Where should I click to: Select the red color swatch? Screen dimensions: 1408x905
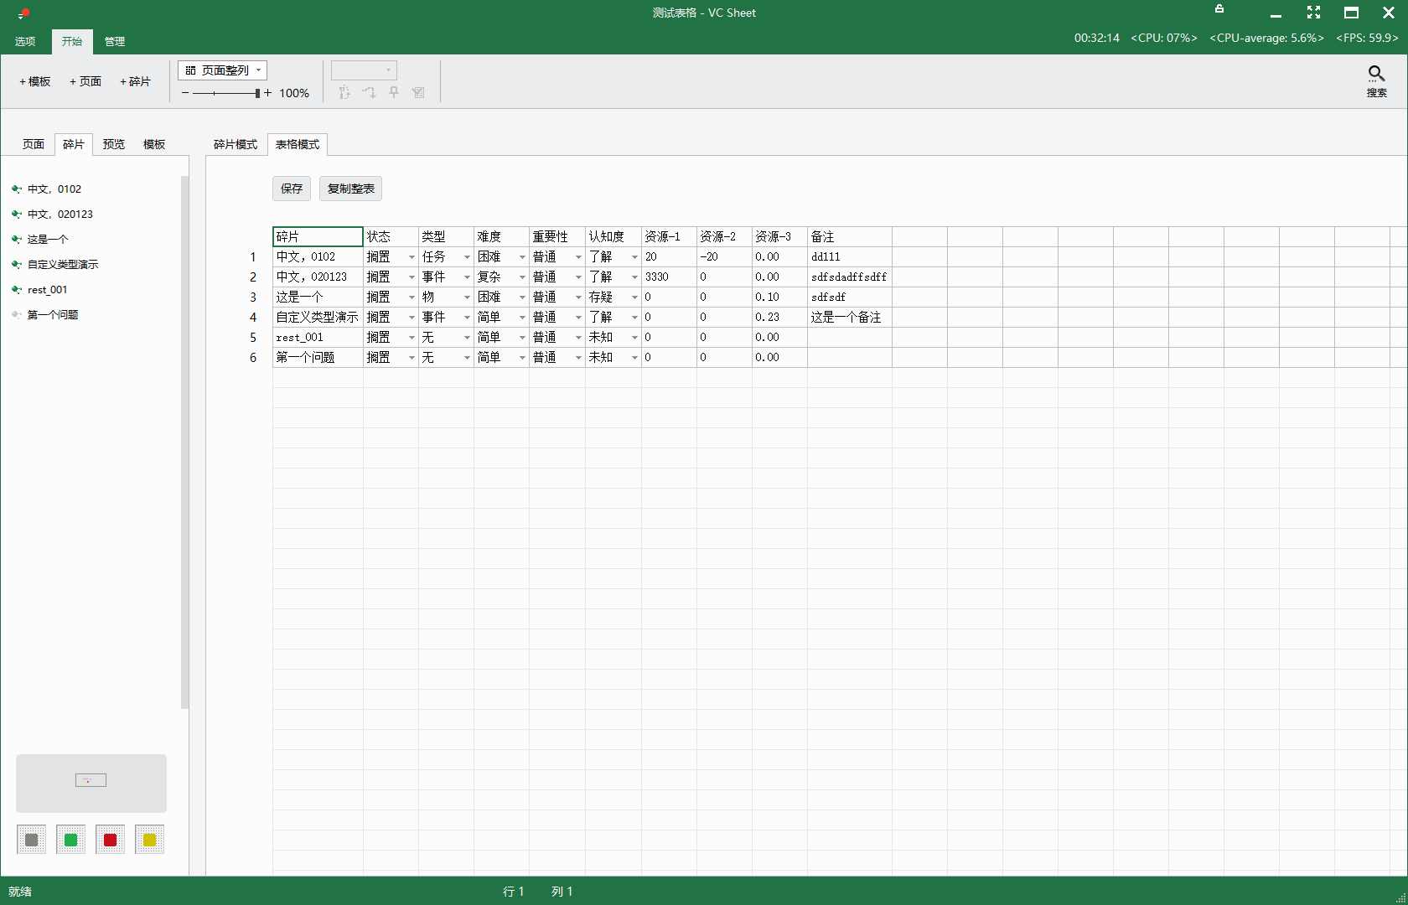(110, 840)
